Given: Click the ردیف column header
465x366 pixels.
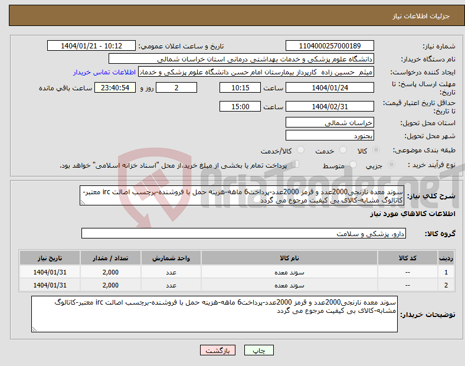Looking at the screenshot, I should pos(446,258).
